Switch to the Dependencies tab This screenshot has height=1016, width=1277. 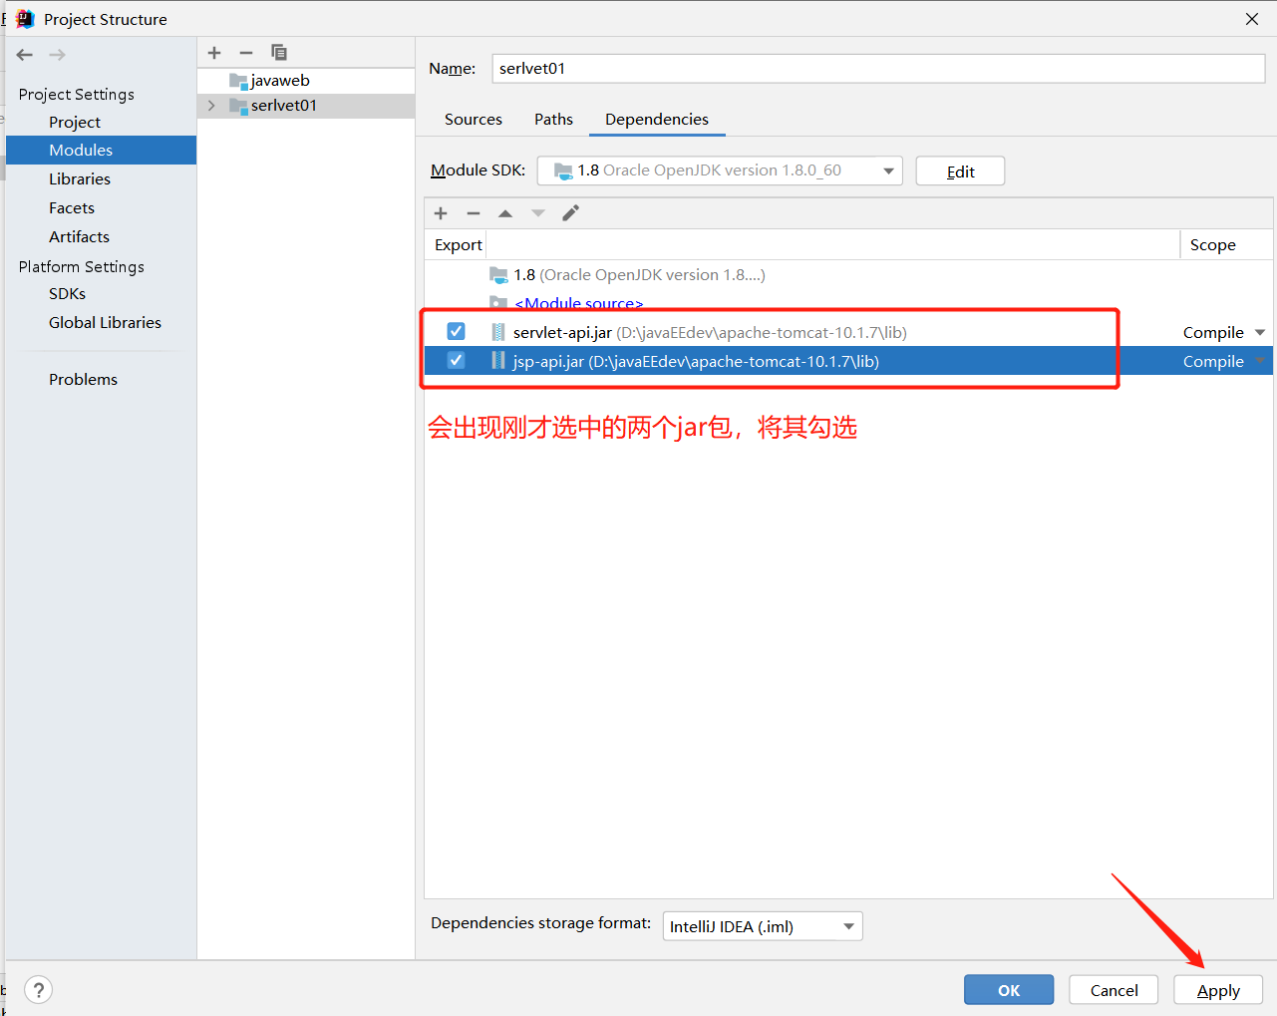click(657, 120)
